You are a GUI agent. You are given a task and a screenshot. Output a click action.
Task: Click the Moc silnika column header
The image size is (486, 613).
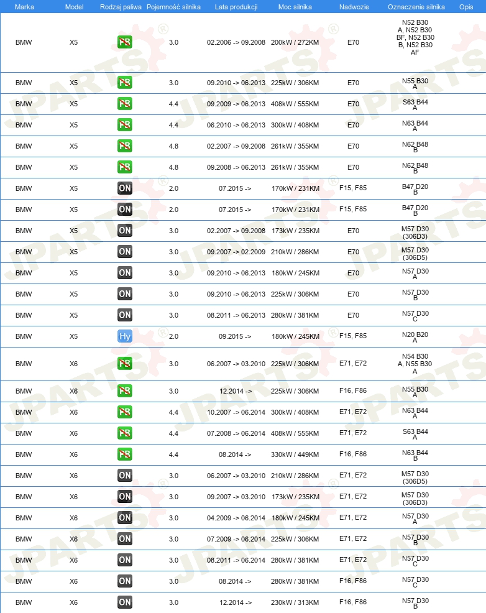[295, 7]
